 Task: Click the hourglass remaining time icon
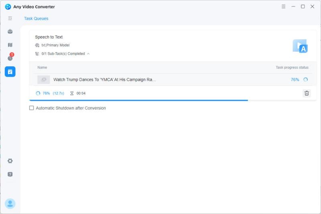tap(72, 94)
